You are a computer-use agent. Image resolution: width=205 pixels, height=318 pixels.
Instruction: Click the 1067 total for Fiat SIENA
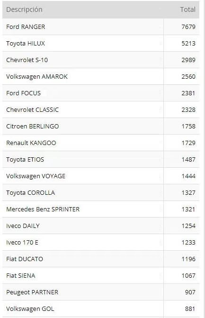(x=188, y=276)
